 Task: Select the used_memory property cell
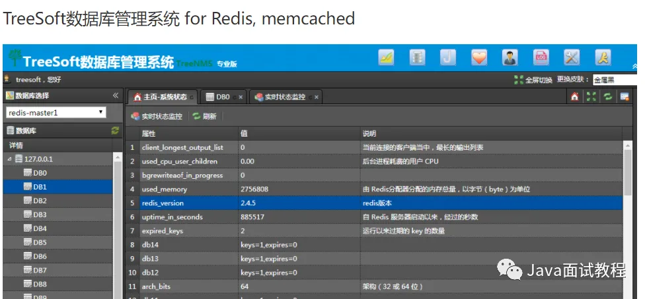(188, 189)
